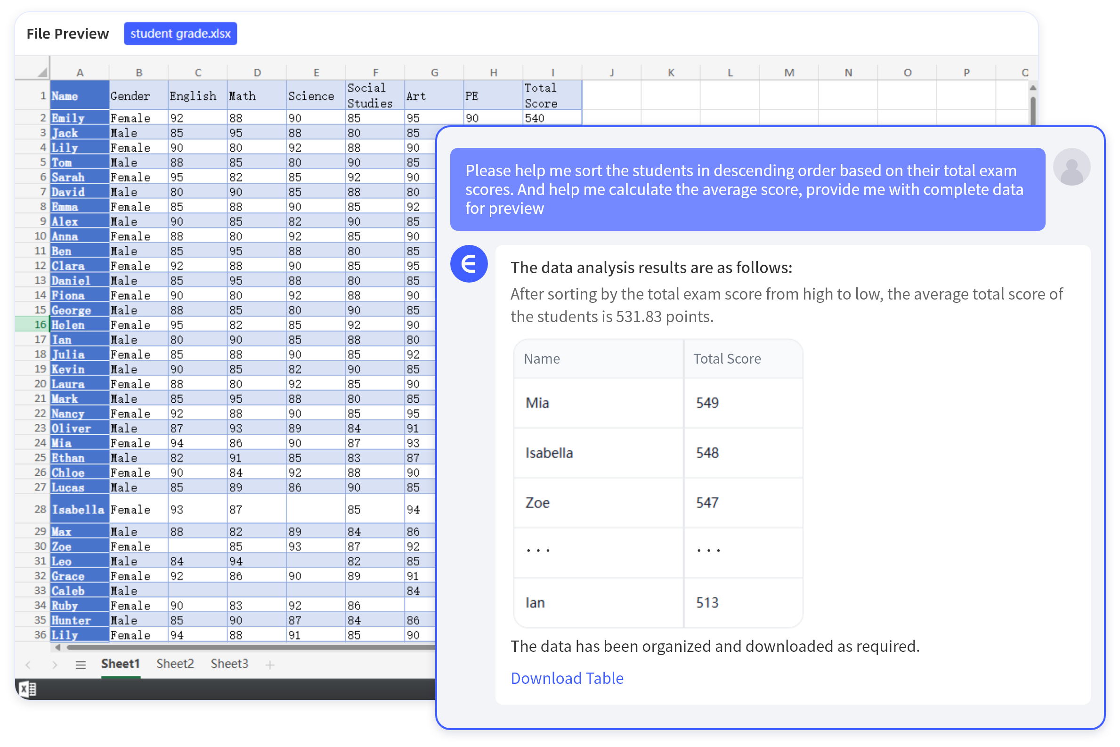1120x747 pixels.
Task: Click the Download Table link
Action: point(567,678)
